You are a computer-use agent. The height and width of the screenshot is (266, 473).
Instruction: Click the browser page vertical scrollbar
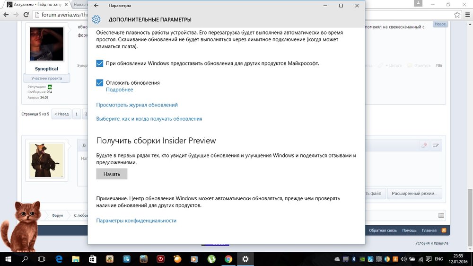coord(469,142)
